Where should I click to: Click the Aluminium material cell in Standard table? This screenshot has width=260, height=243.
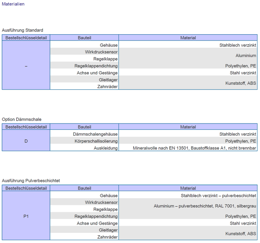246,56
